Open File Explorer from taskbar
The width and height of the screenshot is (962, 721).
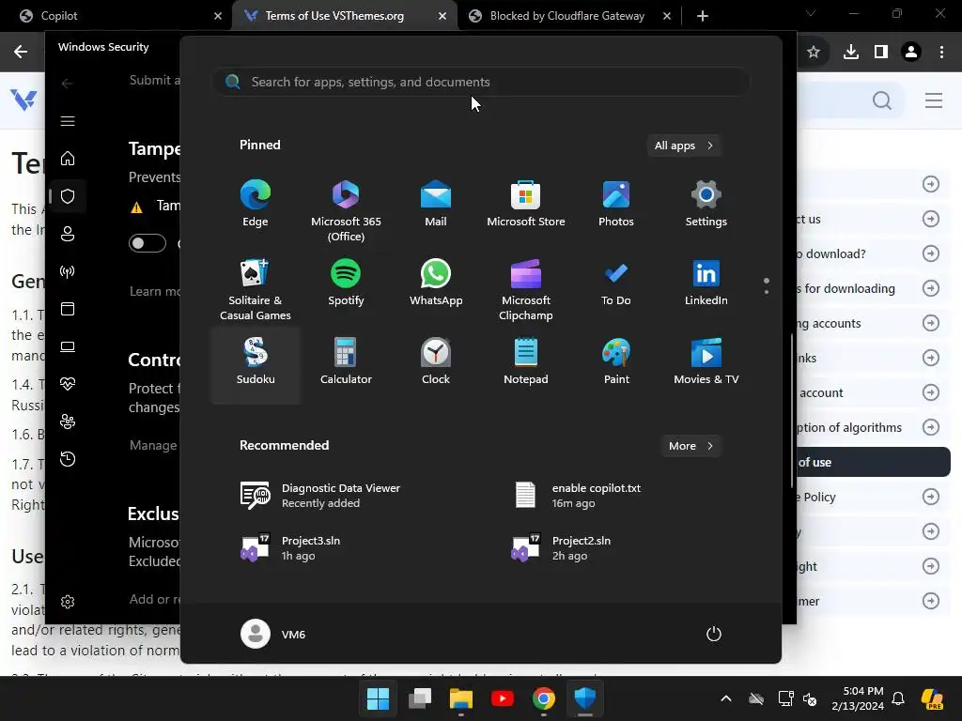coord(460,698)
